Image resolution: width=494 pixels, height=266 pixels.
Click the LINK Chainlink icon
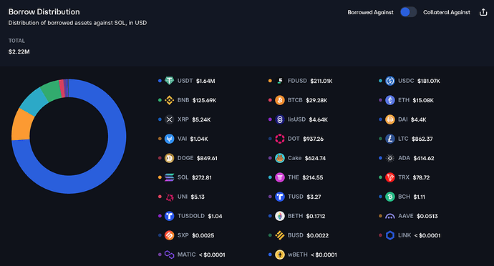390,235
